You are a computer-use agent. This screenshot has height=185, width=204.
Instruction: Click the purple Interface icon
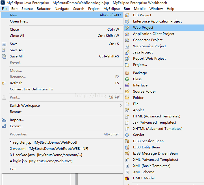click(x=127, y=85)
